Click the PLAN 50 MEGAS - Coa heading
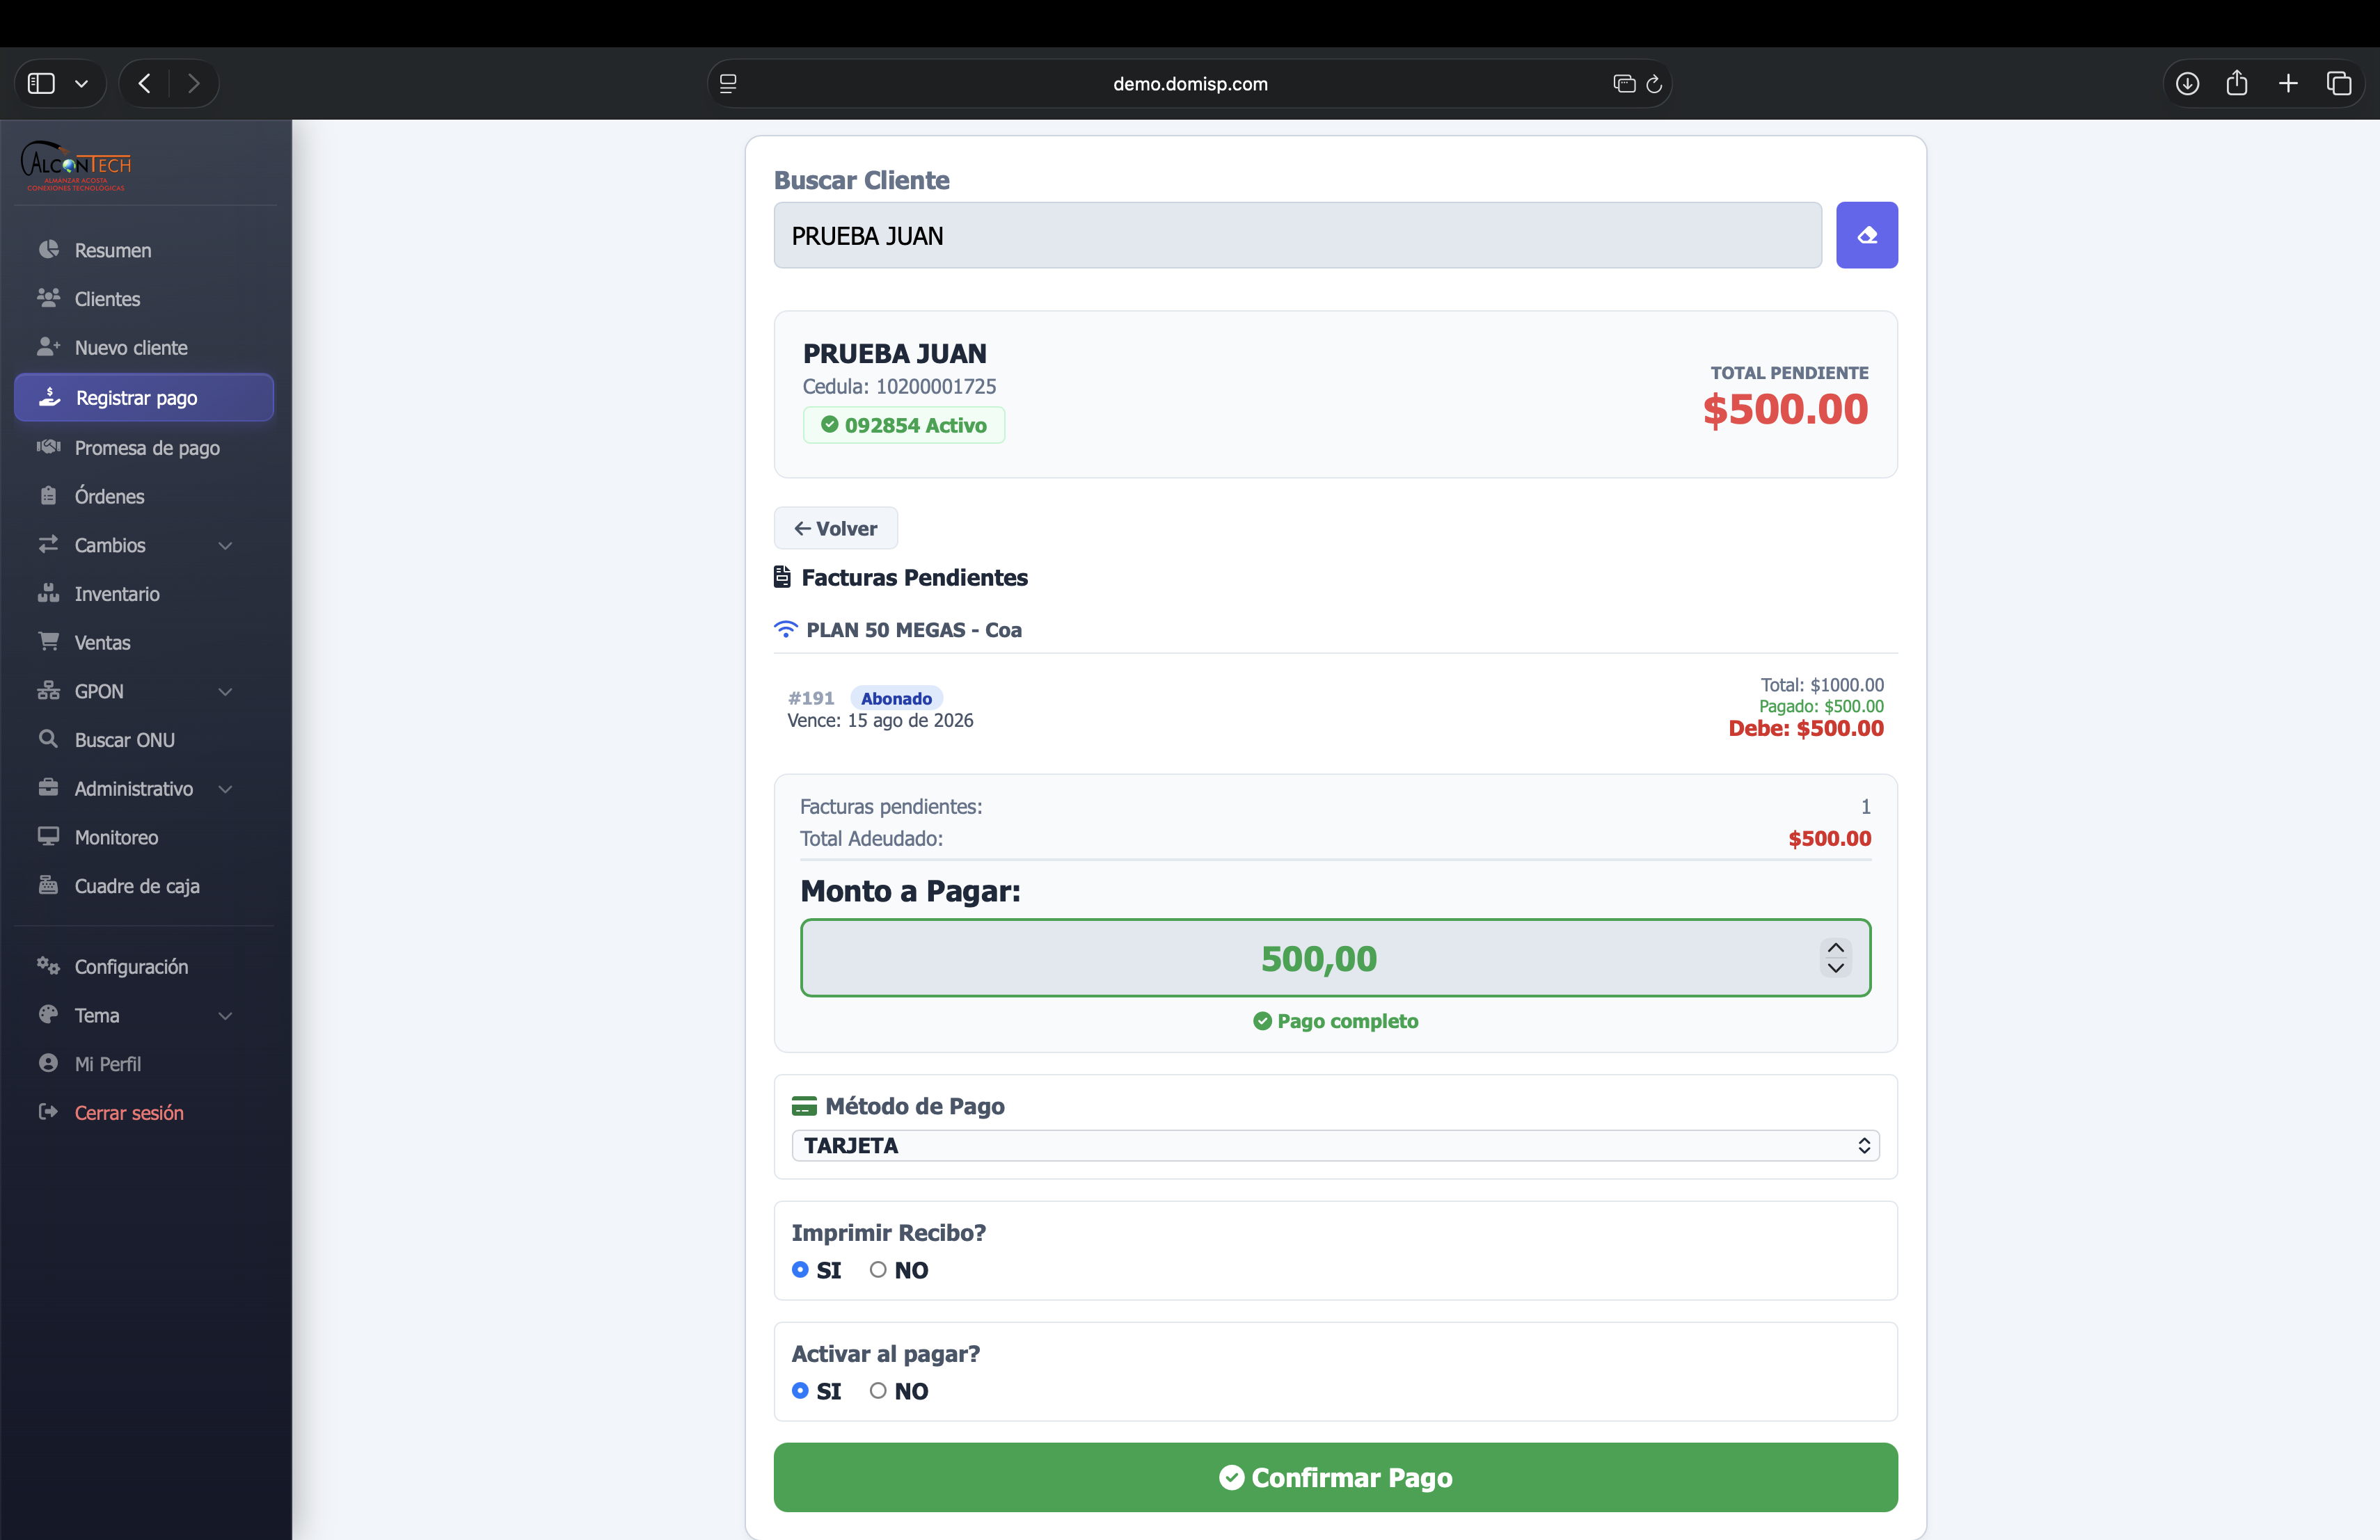 point(913,629)
